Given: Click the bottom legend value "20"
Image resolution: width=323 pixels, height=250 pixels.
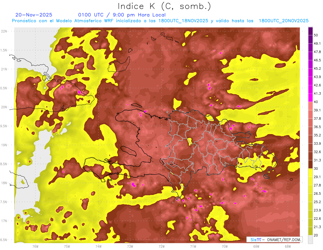Looking at the screenshot, I should 316,235.
